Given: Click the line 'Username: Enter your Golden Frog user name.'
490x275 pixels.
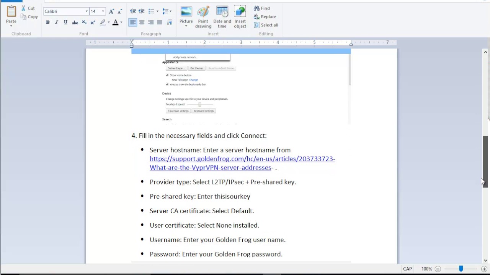Looking at the screenshot, I should pyautogui.click(x=217, y=240).
